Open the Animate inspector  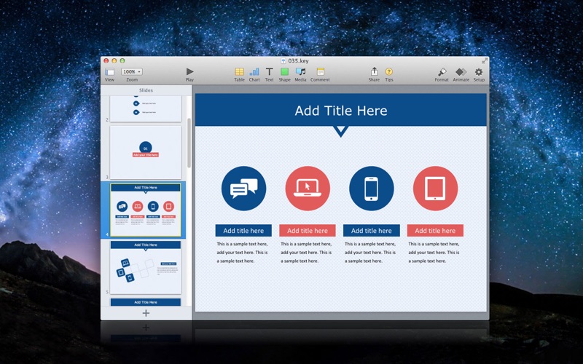(461, 71)
